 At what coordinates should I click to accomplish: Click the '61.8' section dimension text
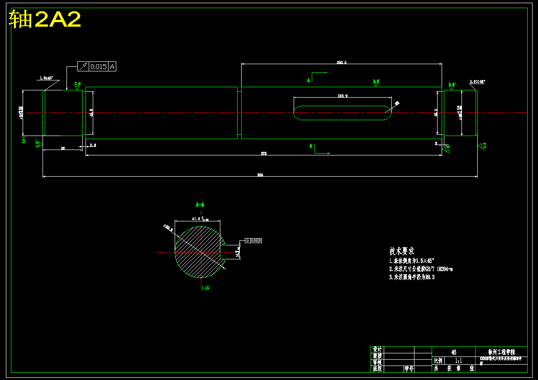pyautogui.click(x=196, y=218)
